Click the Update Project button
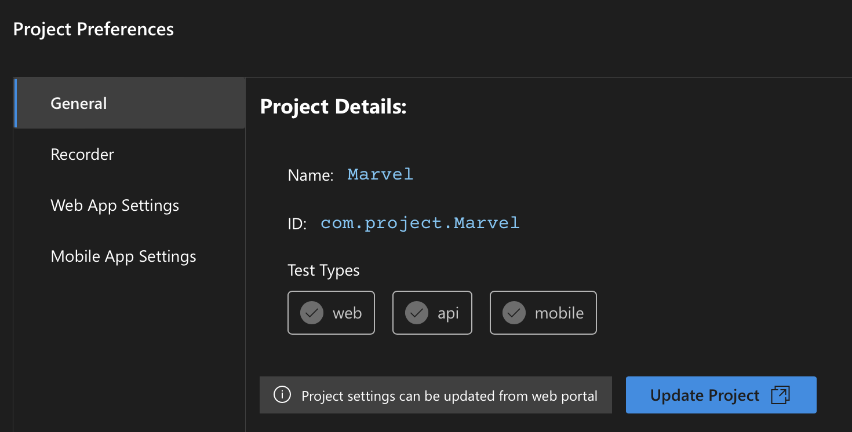This screenshot has width=852, height=432. (x=721, y=395)
